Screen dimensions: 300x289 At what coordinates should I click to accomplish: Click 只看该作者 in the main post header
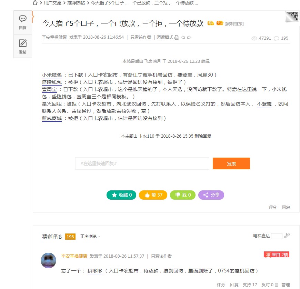pyautogui.click(x=141, y=37)
